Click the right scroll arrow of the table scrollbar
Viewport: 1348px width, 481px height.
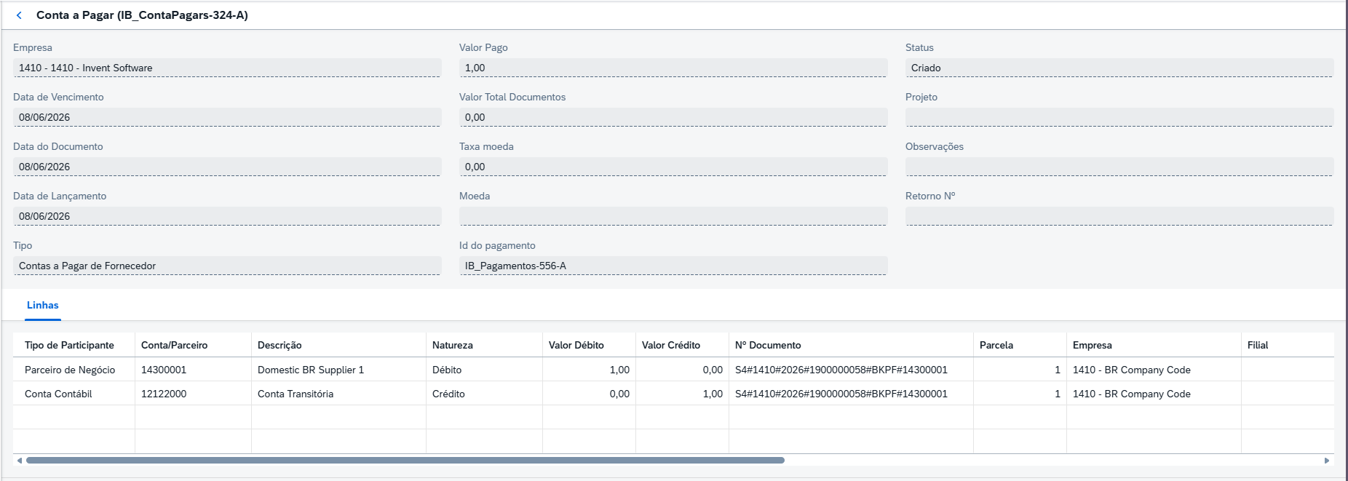pos(1327,460)
